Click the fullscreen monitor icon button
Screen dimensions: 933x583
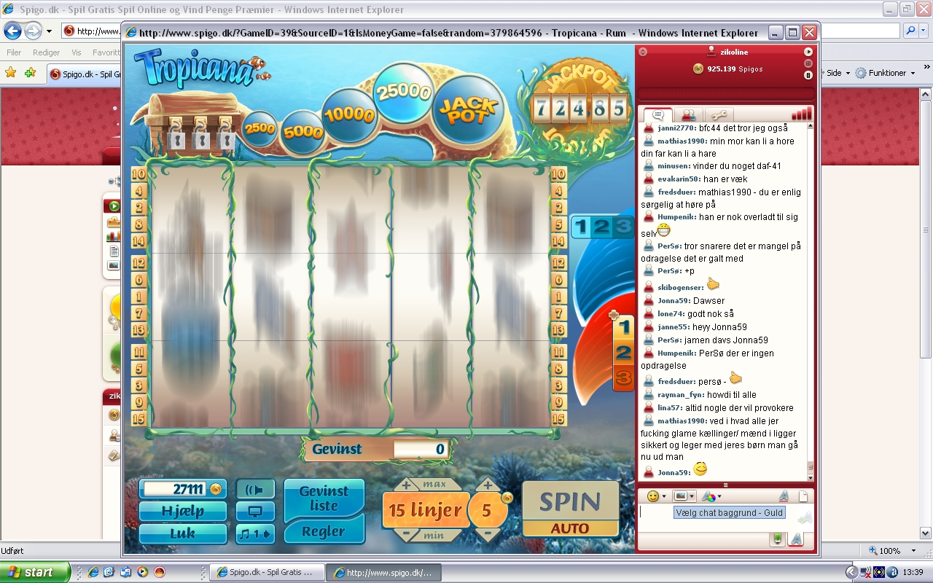click(x=255, y=512)
